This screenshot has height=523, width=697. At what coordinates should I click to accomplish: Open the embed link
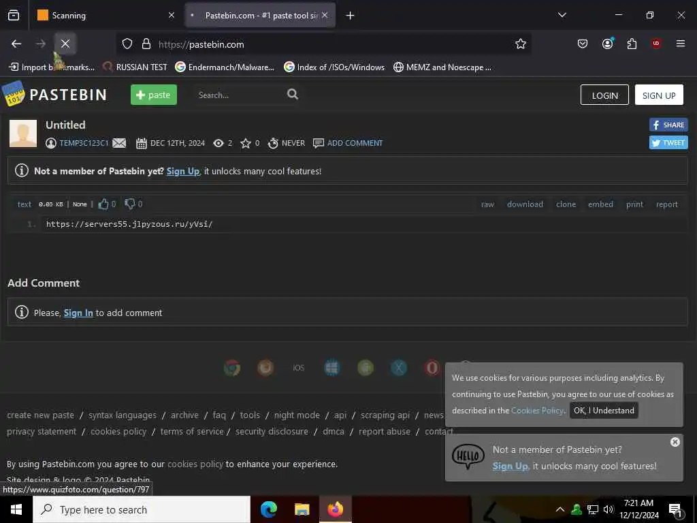(x=600, y=204)
